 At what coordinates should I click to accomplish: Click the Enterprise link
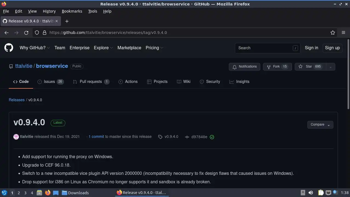pyautogui.click(x=80, y=48)
